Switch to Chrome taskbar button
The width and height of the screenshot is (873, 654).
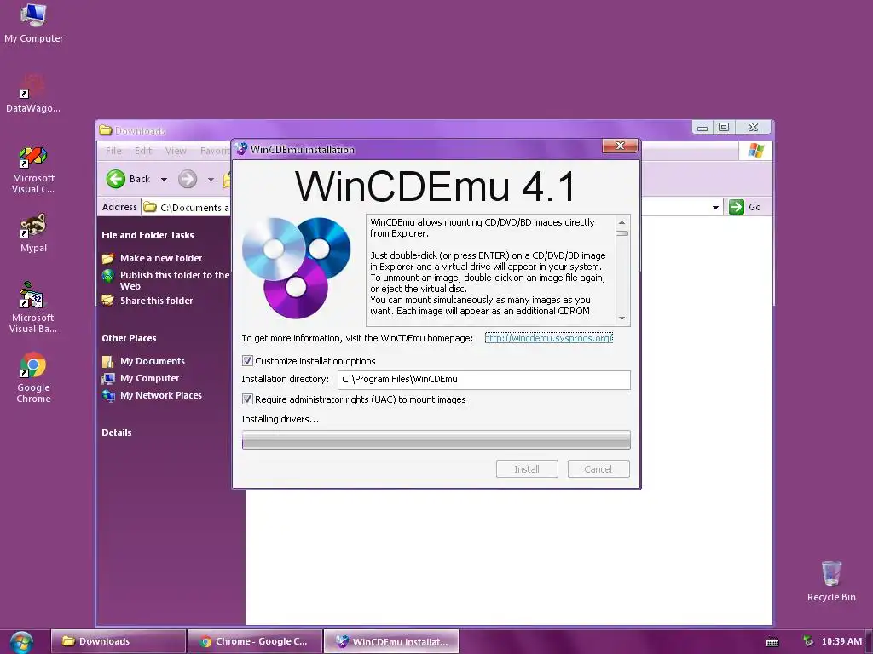pyautogui.click(x=255, y=641)
